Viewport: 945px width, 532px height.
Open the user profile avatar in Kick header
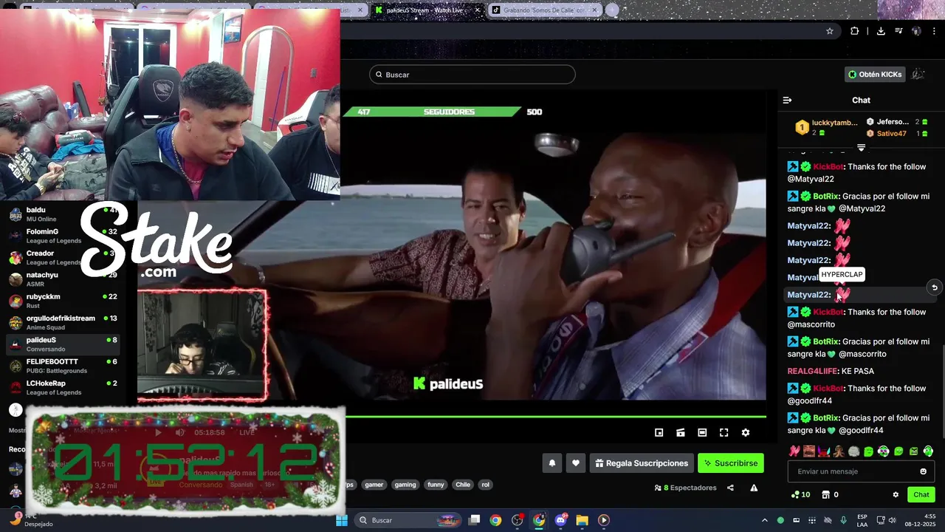click(x=918, y=75)
